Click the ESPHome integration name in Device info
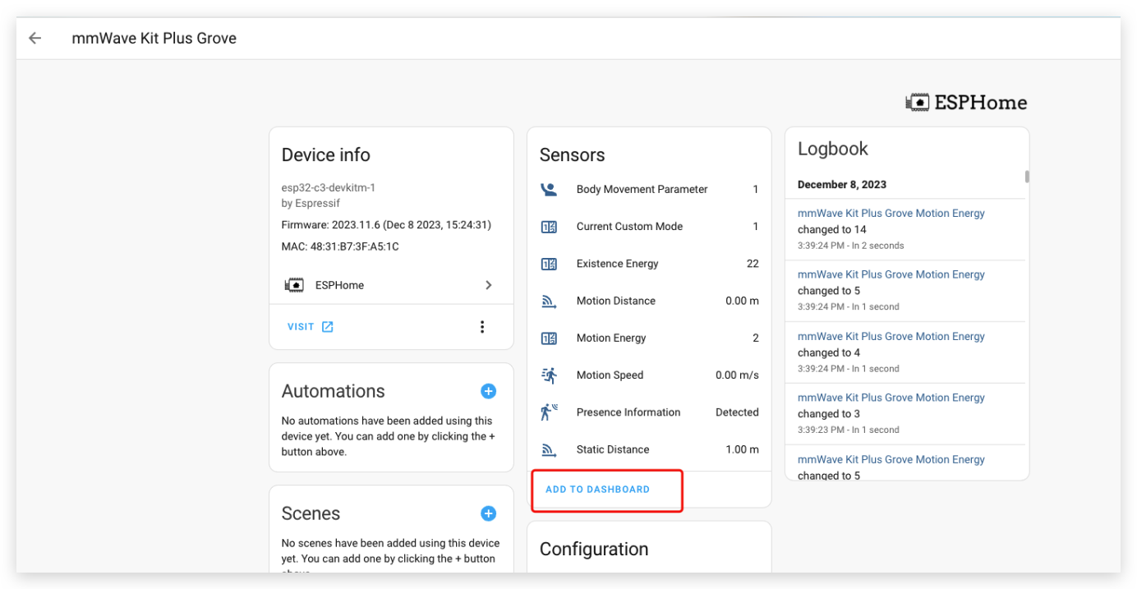The image size is (1137, 589). tap(339, 285)
